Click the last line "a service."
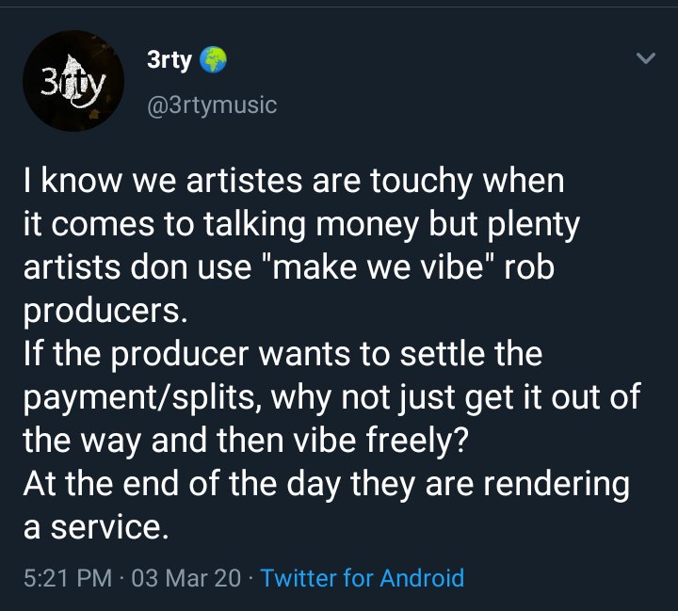 [96, 527]
